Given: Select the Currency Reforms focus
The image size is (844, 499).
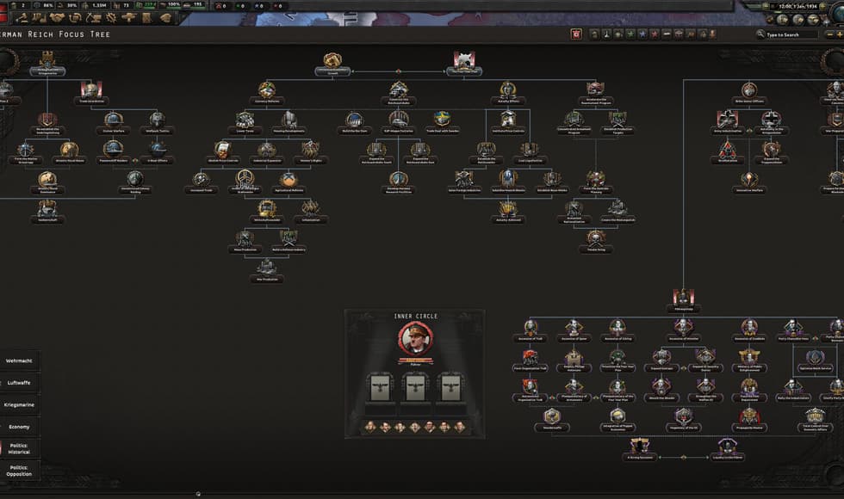Looking at the screenshot, I should (267, 93).
